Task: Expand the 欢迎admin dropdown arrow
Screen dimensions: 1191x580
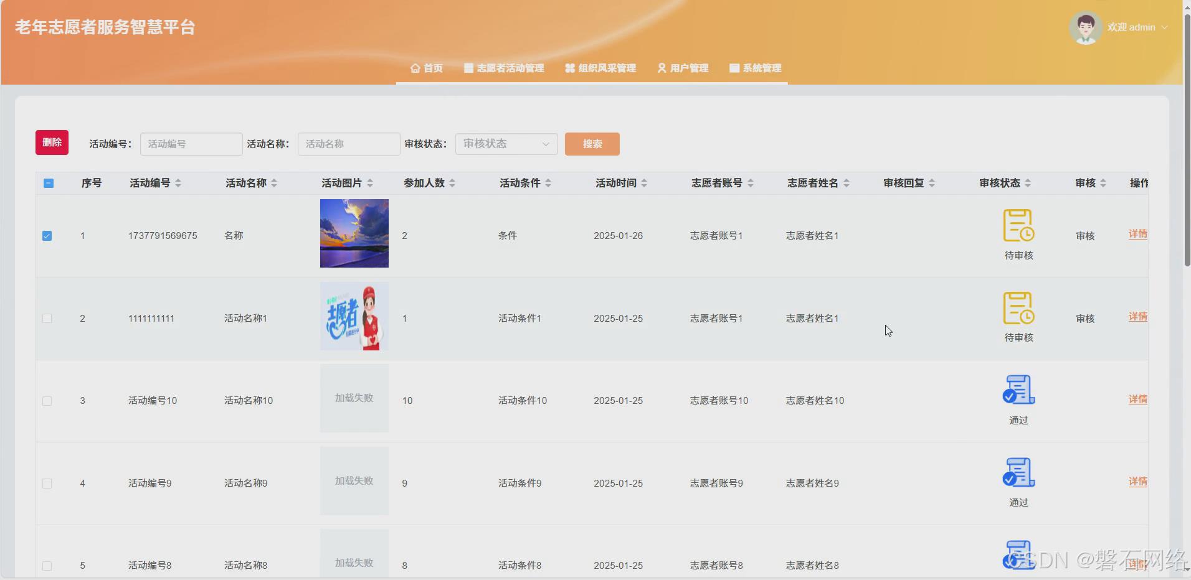Action: pos(1164,27)
